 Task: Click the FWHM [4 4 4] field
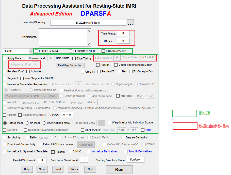tap(67, 115)
